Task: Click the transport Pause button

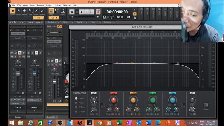Action: click(86, 12)
